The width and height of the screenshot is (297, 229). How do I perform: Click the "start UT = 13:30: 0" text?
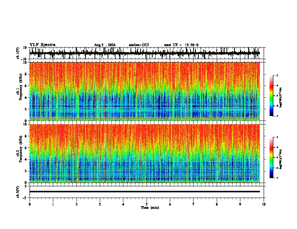181,45
